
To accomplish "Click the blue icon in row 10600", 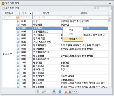I will (18, 42).
